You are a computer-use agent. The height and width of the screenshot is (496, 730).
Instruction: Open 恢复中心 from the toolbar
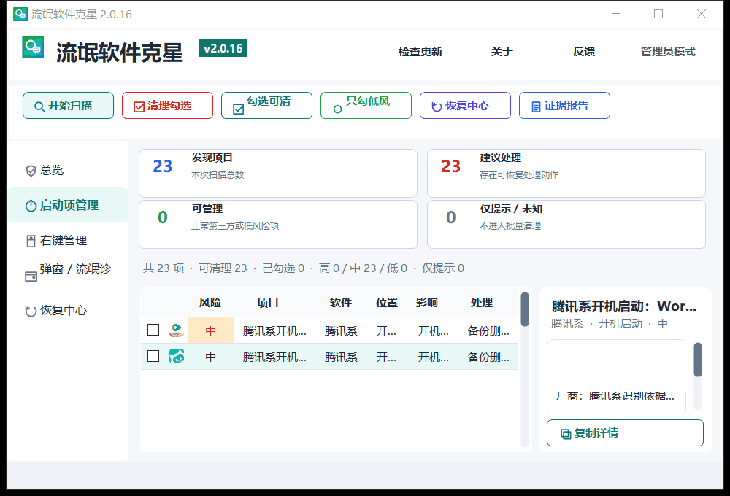click(x=465, y=106)
